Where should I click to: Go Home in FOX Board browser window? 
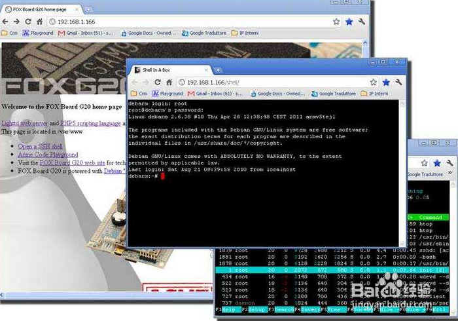point(40,22)
